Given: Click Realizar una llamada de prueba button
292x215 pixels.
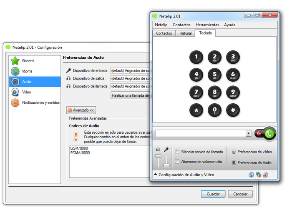Looking at the screenshot, I should coord(130,95).
